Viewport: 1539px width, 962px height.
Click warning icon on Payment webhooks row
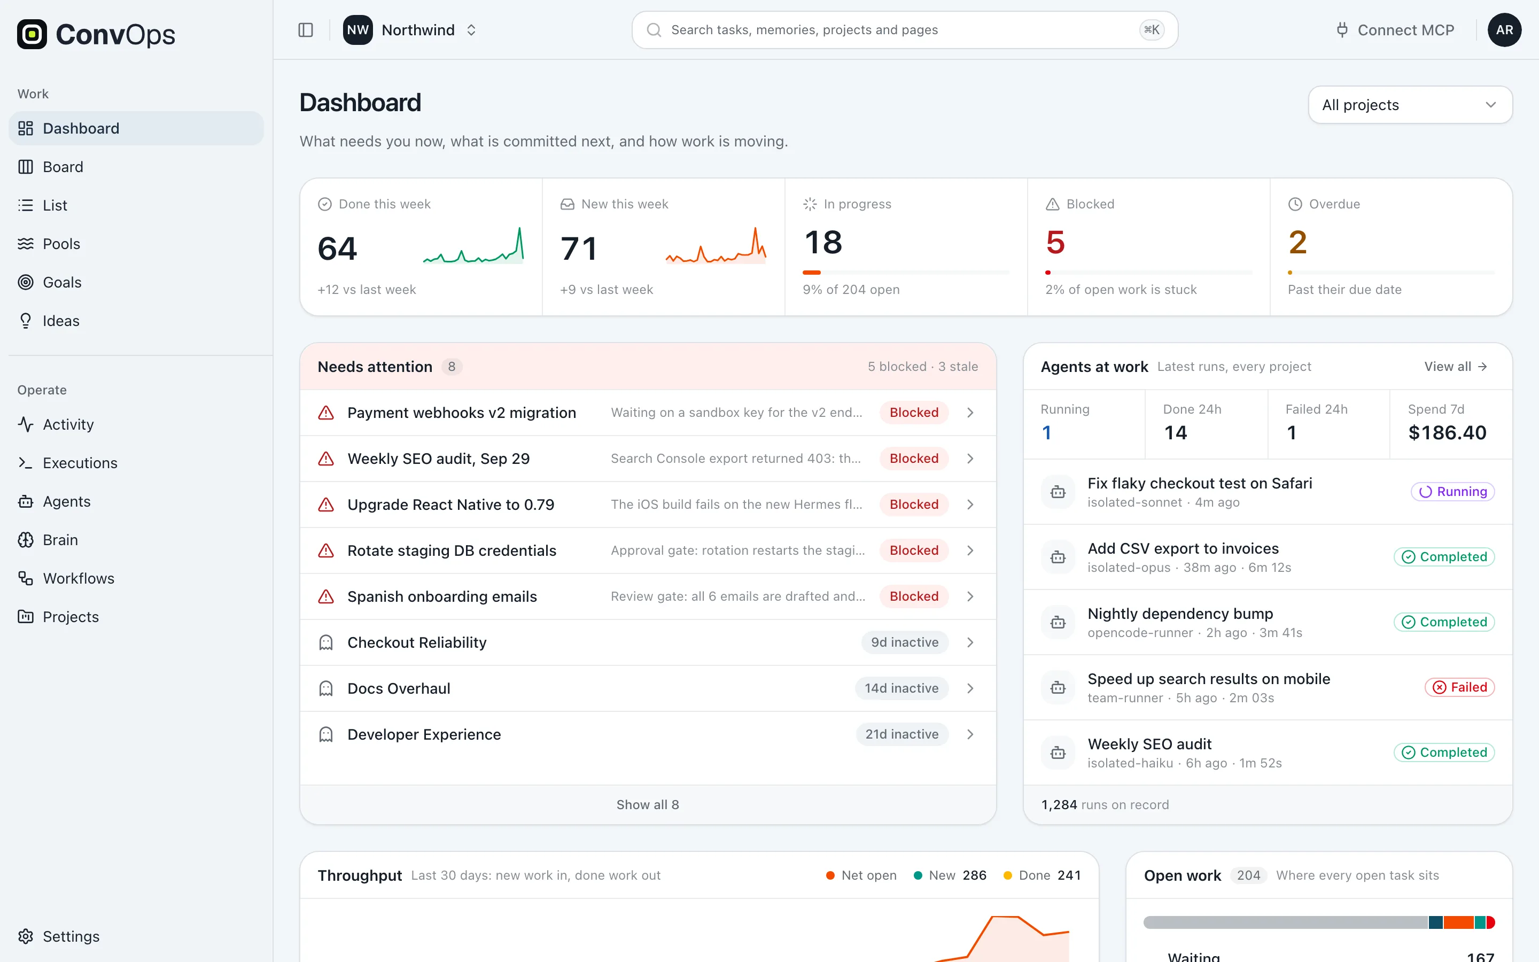click(x=325, y=413)
